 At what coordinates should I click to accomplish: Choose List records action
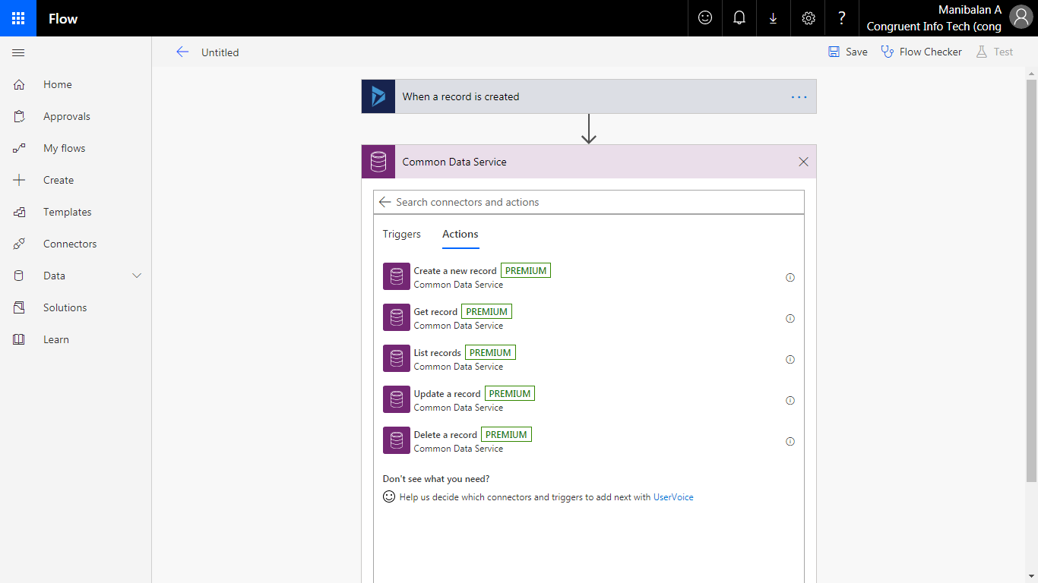tap(589, 359)
